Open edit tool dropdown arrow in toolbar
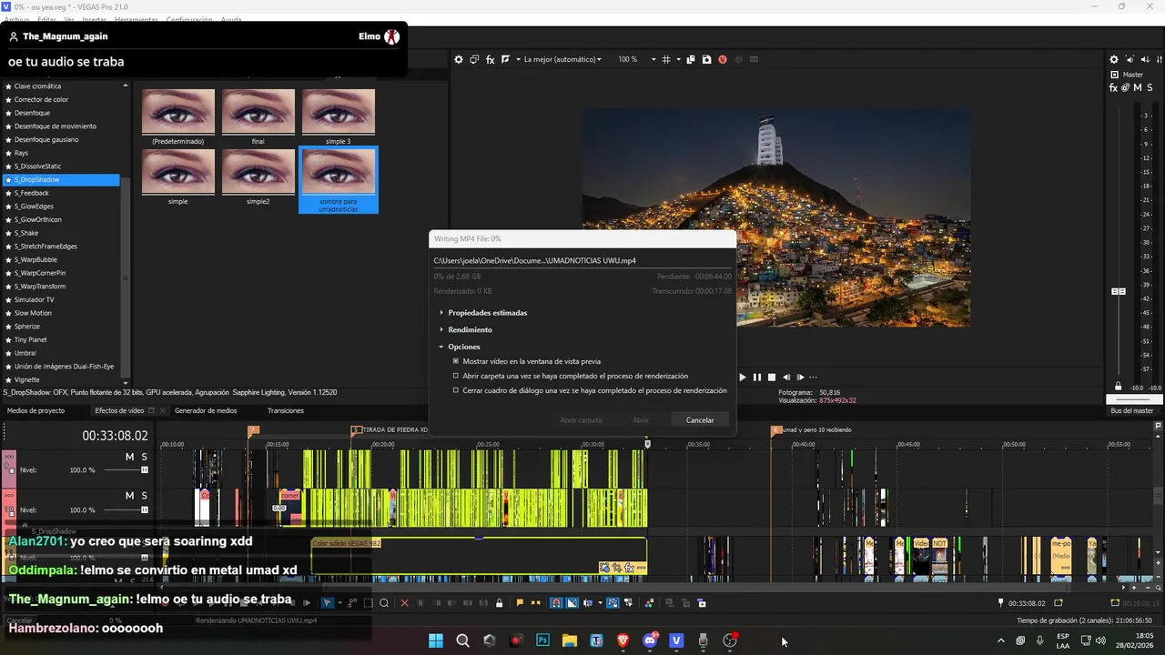 click(340, 602)
